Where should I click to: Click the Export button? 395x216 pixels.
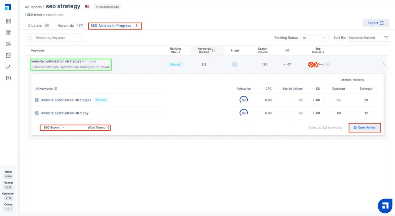(x=376, y=23)
